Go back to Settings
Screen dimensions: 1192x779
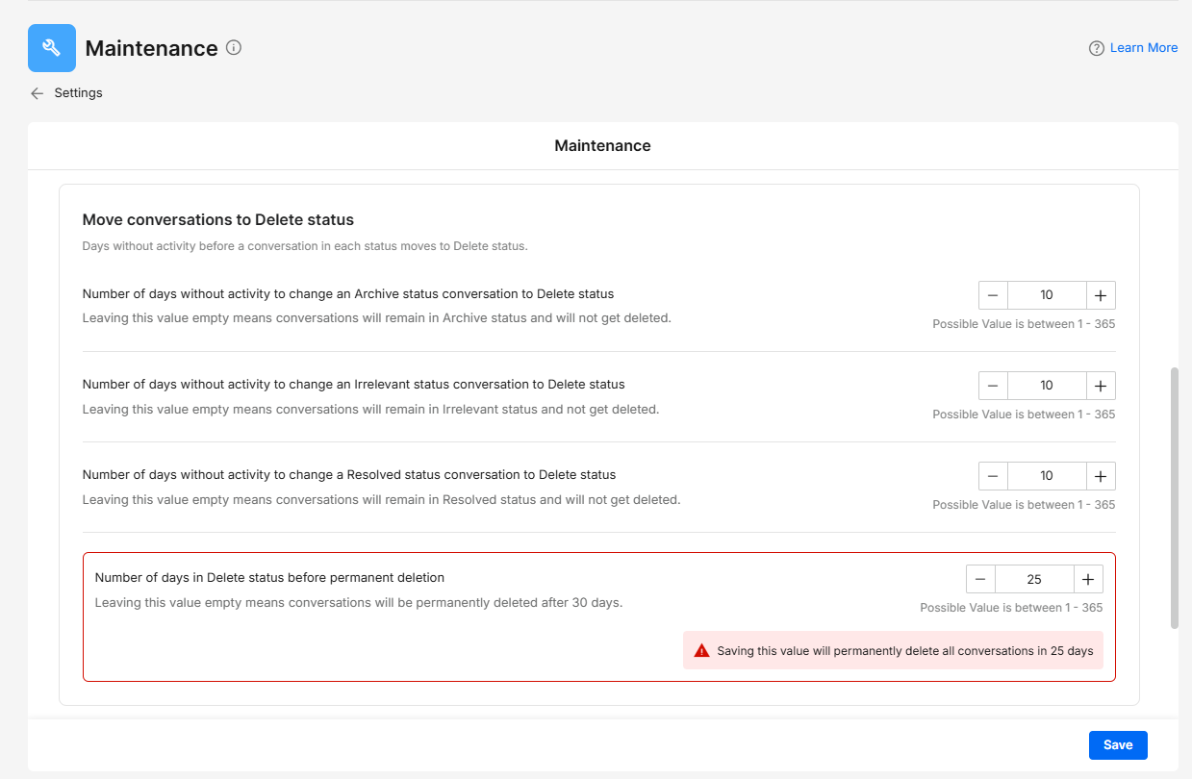[78, 93]
